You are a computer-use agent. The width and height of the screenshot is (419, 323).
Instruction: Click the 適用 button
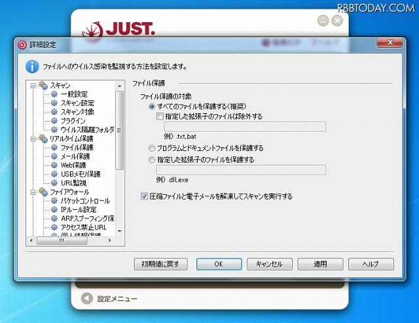tap(320, 264)
